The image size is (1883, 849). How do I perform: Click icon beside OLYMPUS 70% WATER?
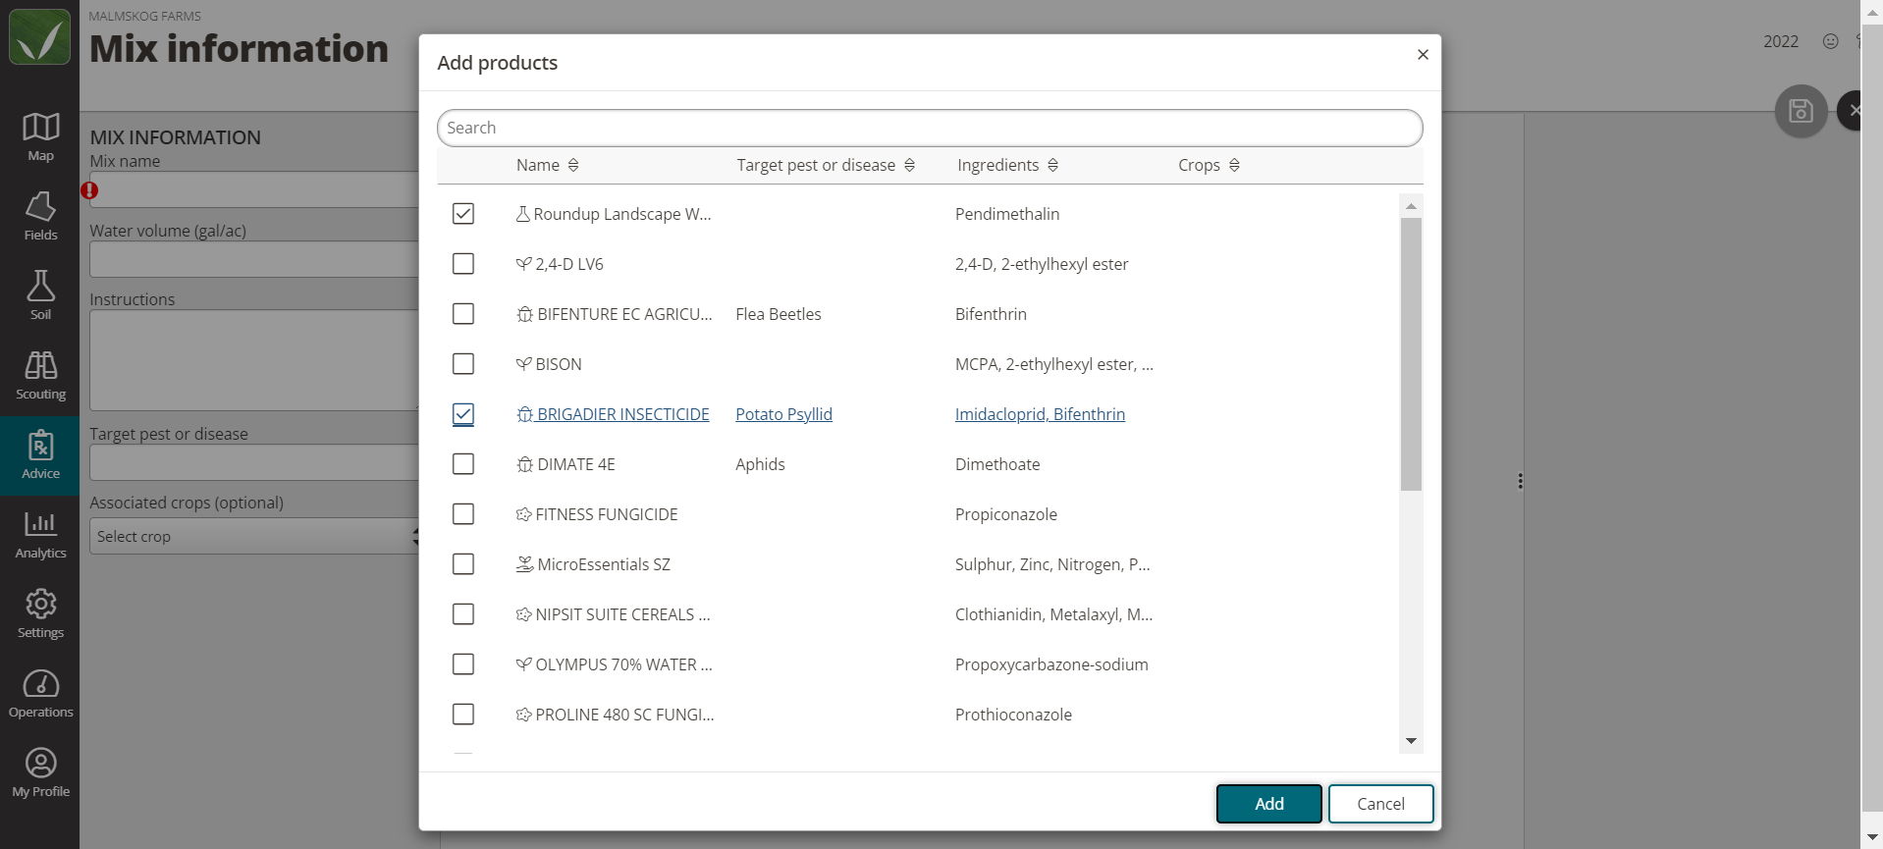(524, 664)
